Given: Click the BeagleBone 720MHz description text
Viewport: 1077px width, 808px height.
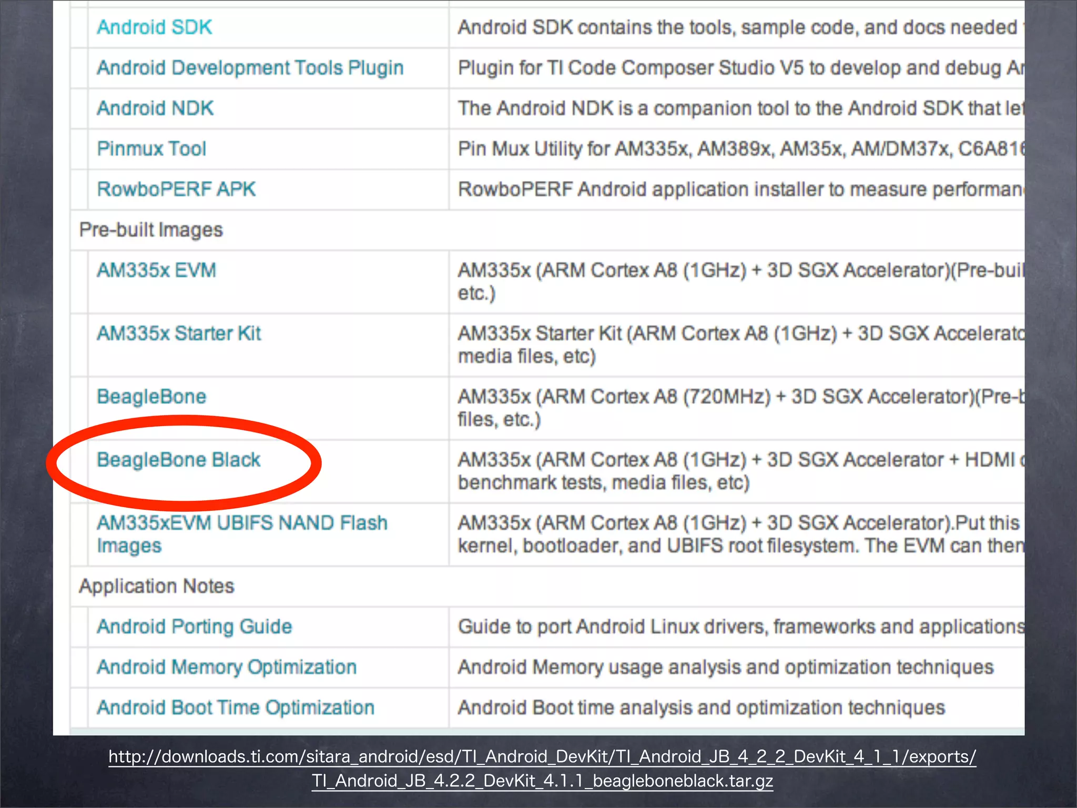Looking at the screenshot, I should (740, 408).
